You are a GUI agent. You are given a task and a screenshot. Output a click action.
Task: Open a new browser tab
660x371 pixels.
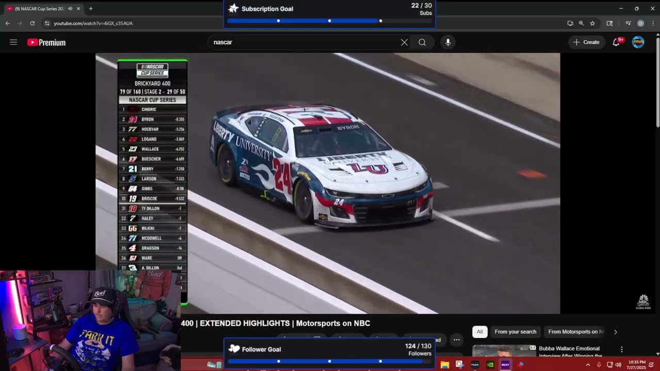91,9
